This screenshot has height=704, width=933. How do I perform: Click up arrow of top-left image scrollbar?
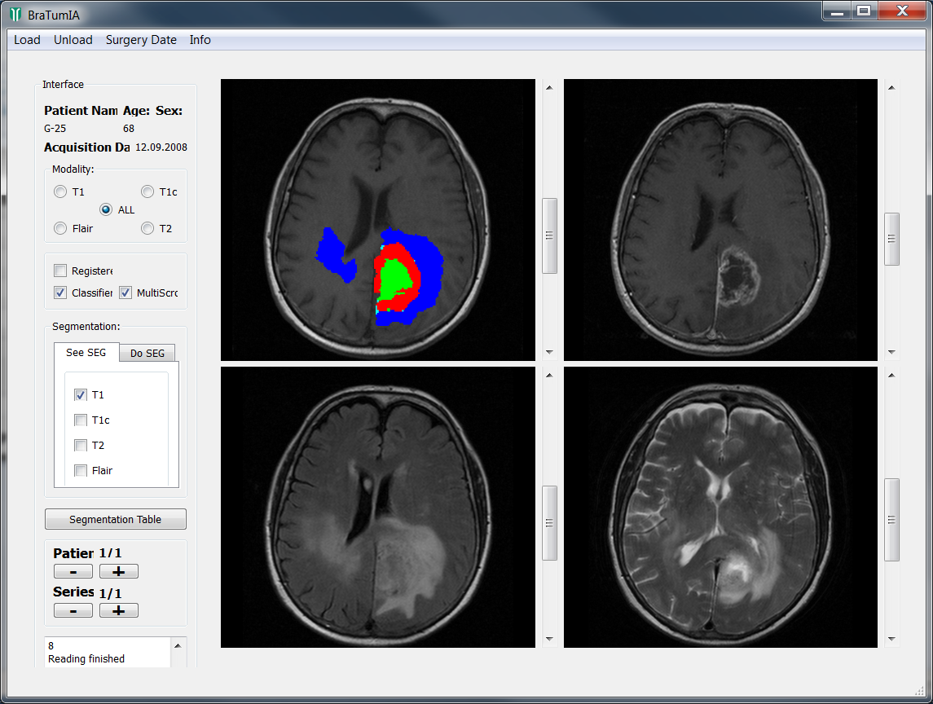point(549,87)
